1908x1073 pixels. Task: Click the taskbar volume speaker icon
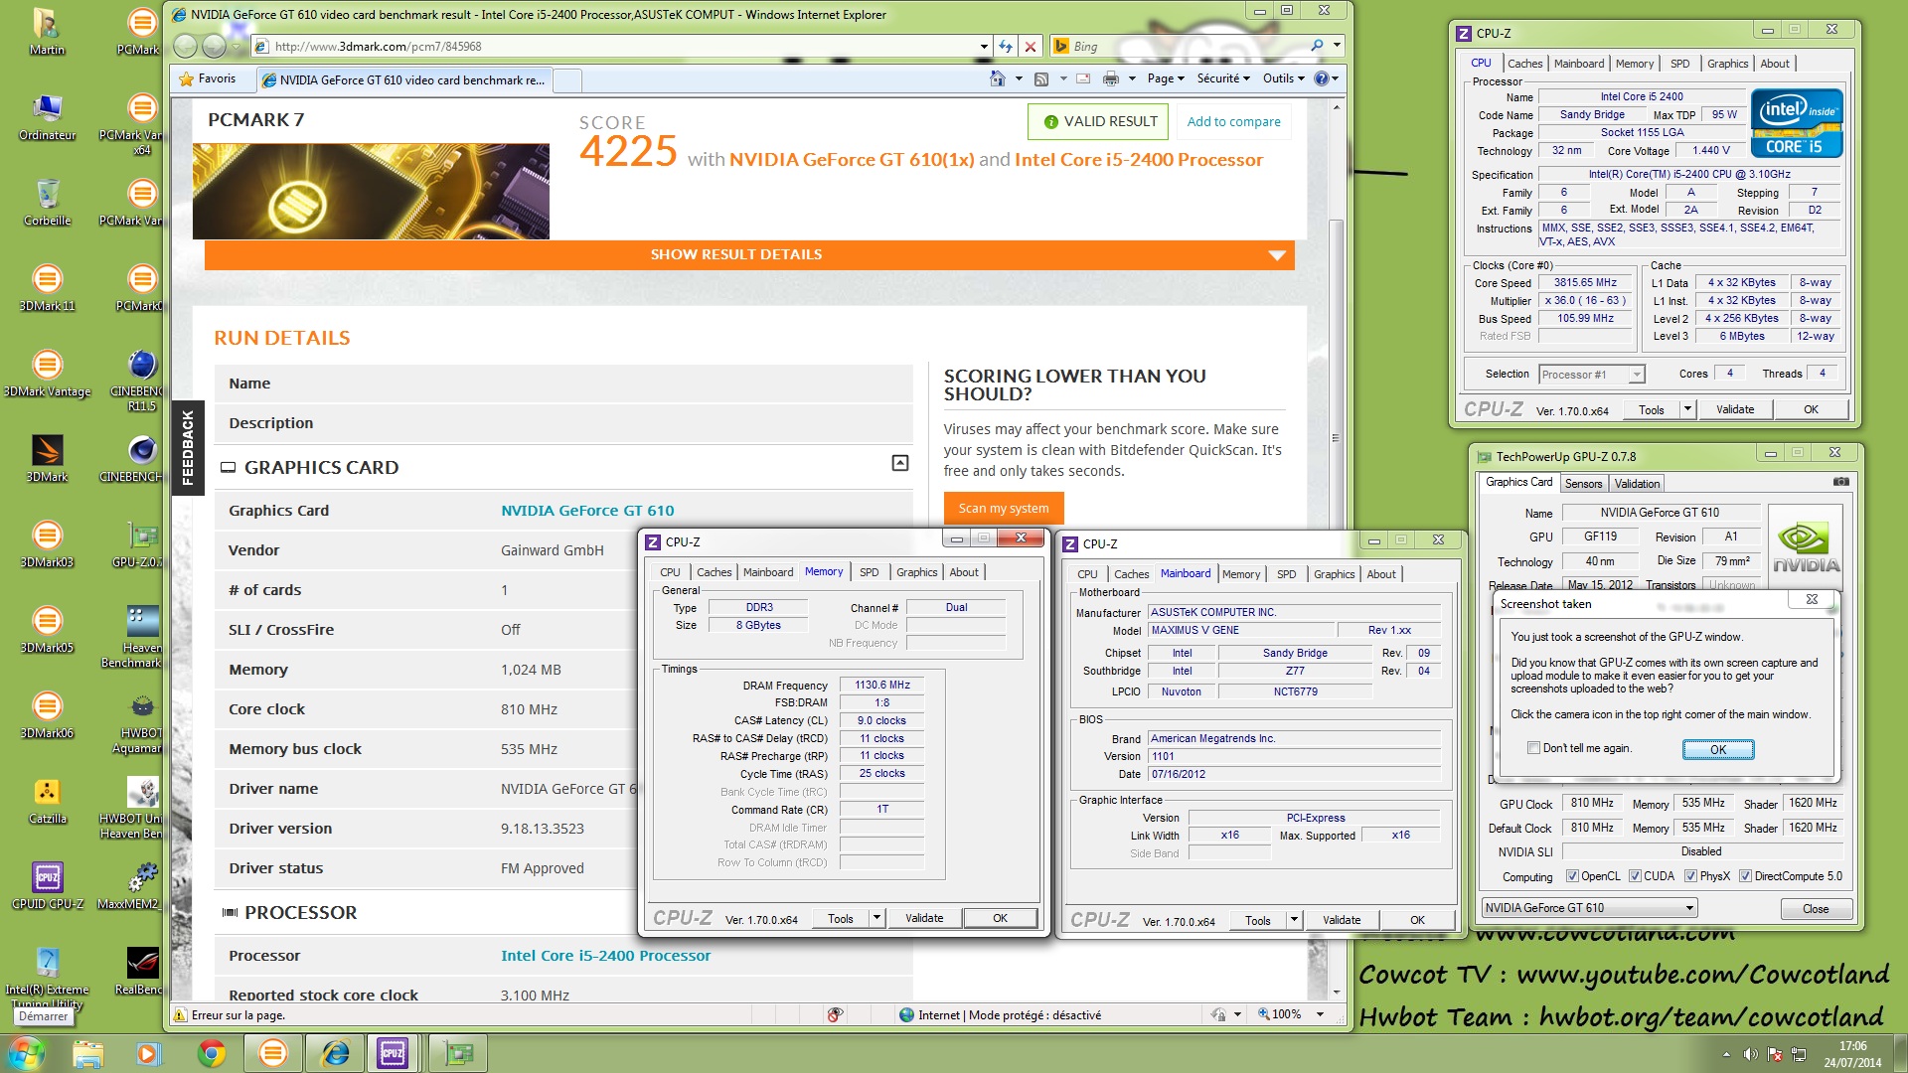tap(1751, 1054)
